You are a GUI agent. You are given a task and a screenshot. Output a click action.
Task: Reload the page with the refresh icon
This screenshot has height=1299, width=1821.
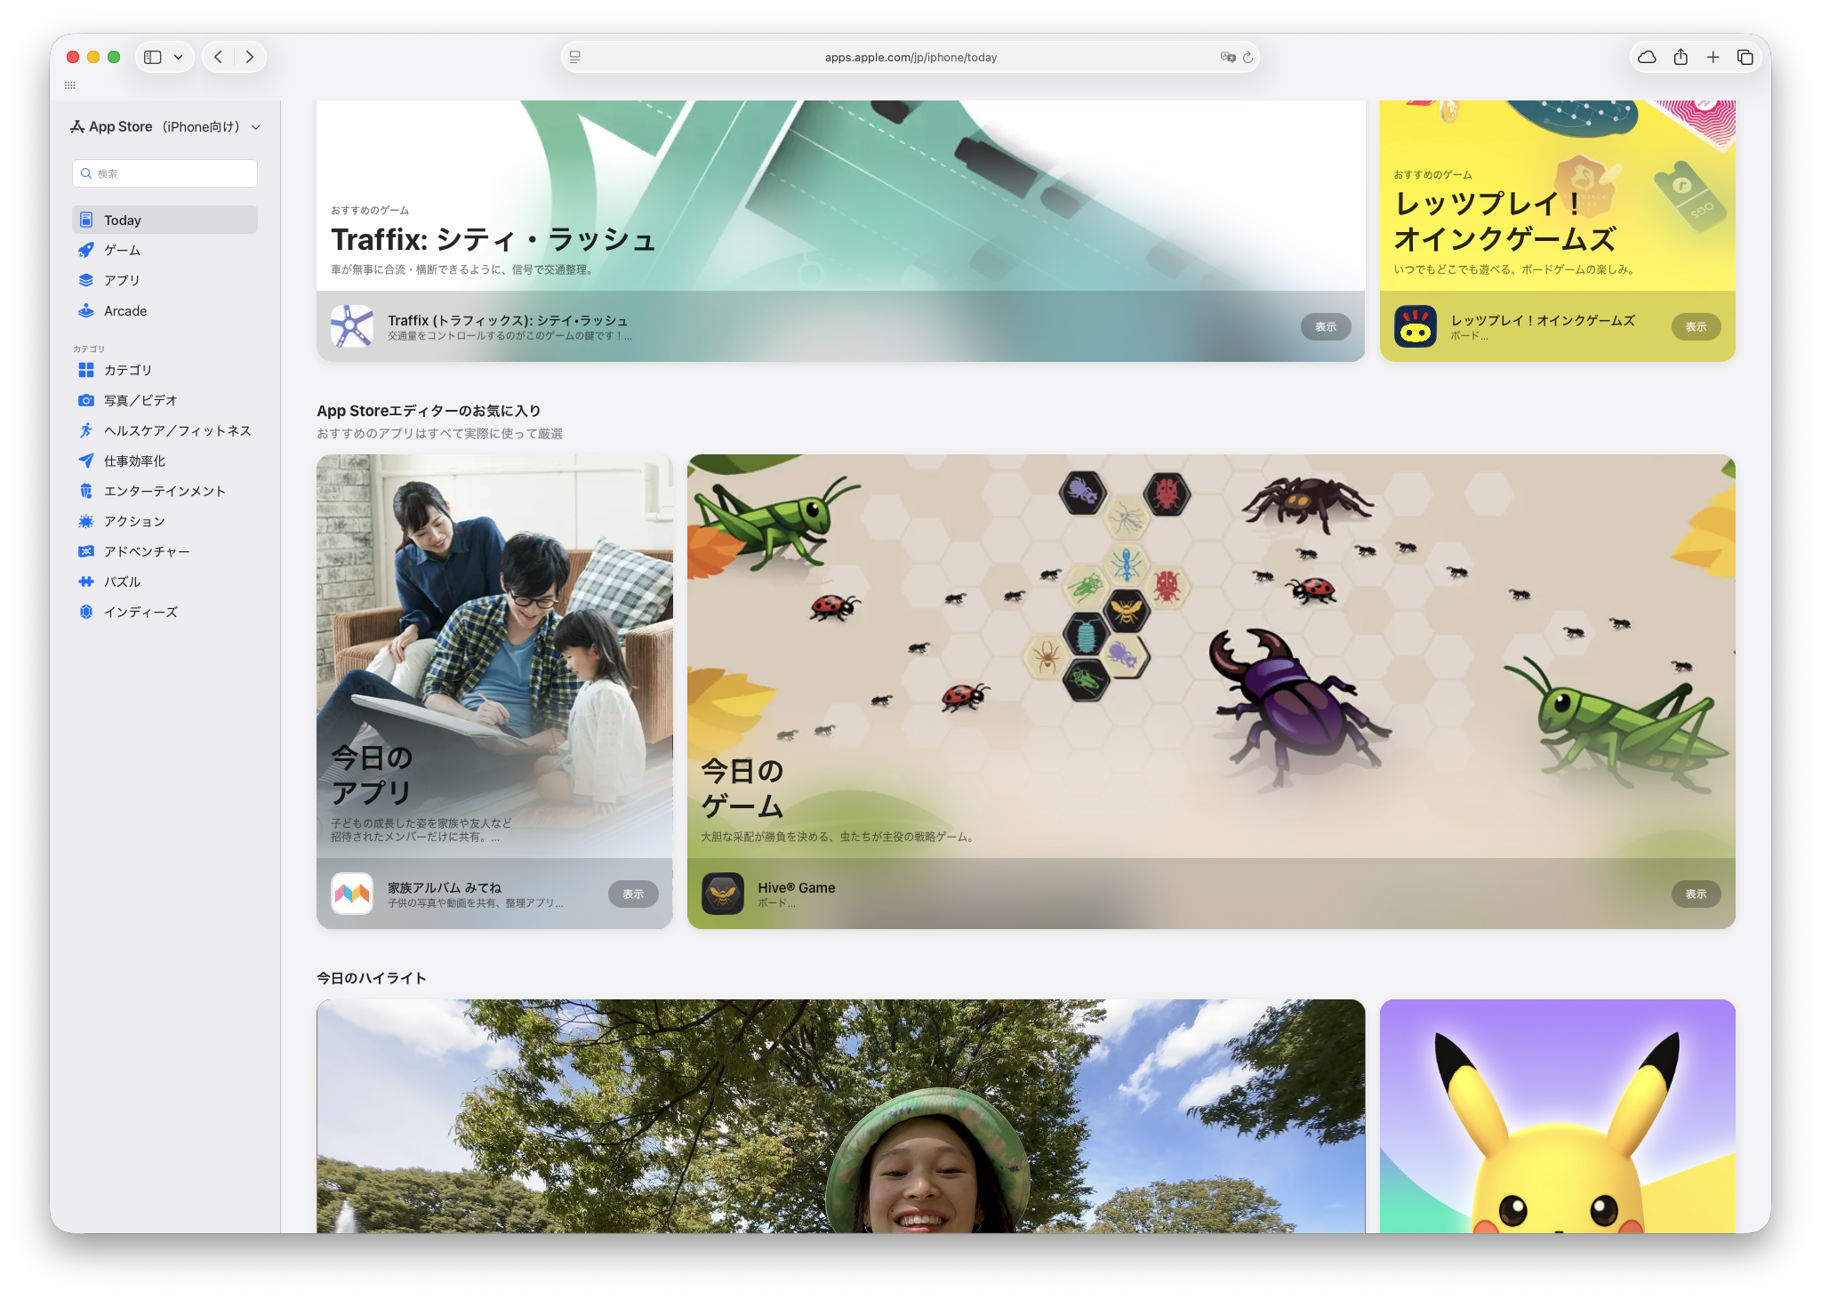(1248, 57)
